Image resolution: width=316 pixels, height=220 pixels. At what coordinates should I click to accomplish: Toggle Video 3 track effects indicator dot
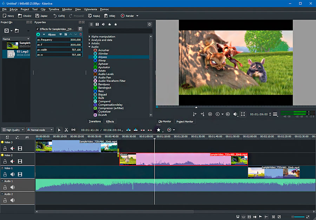click(x=2, y=142)
